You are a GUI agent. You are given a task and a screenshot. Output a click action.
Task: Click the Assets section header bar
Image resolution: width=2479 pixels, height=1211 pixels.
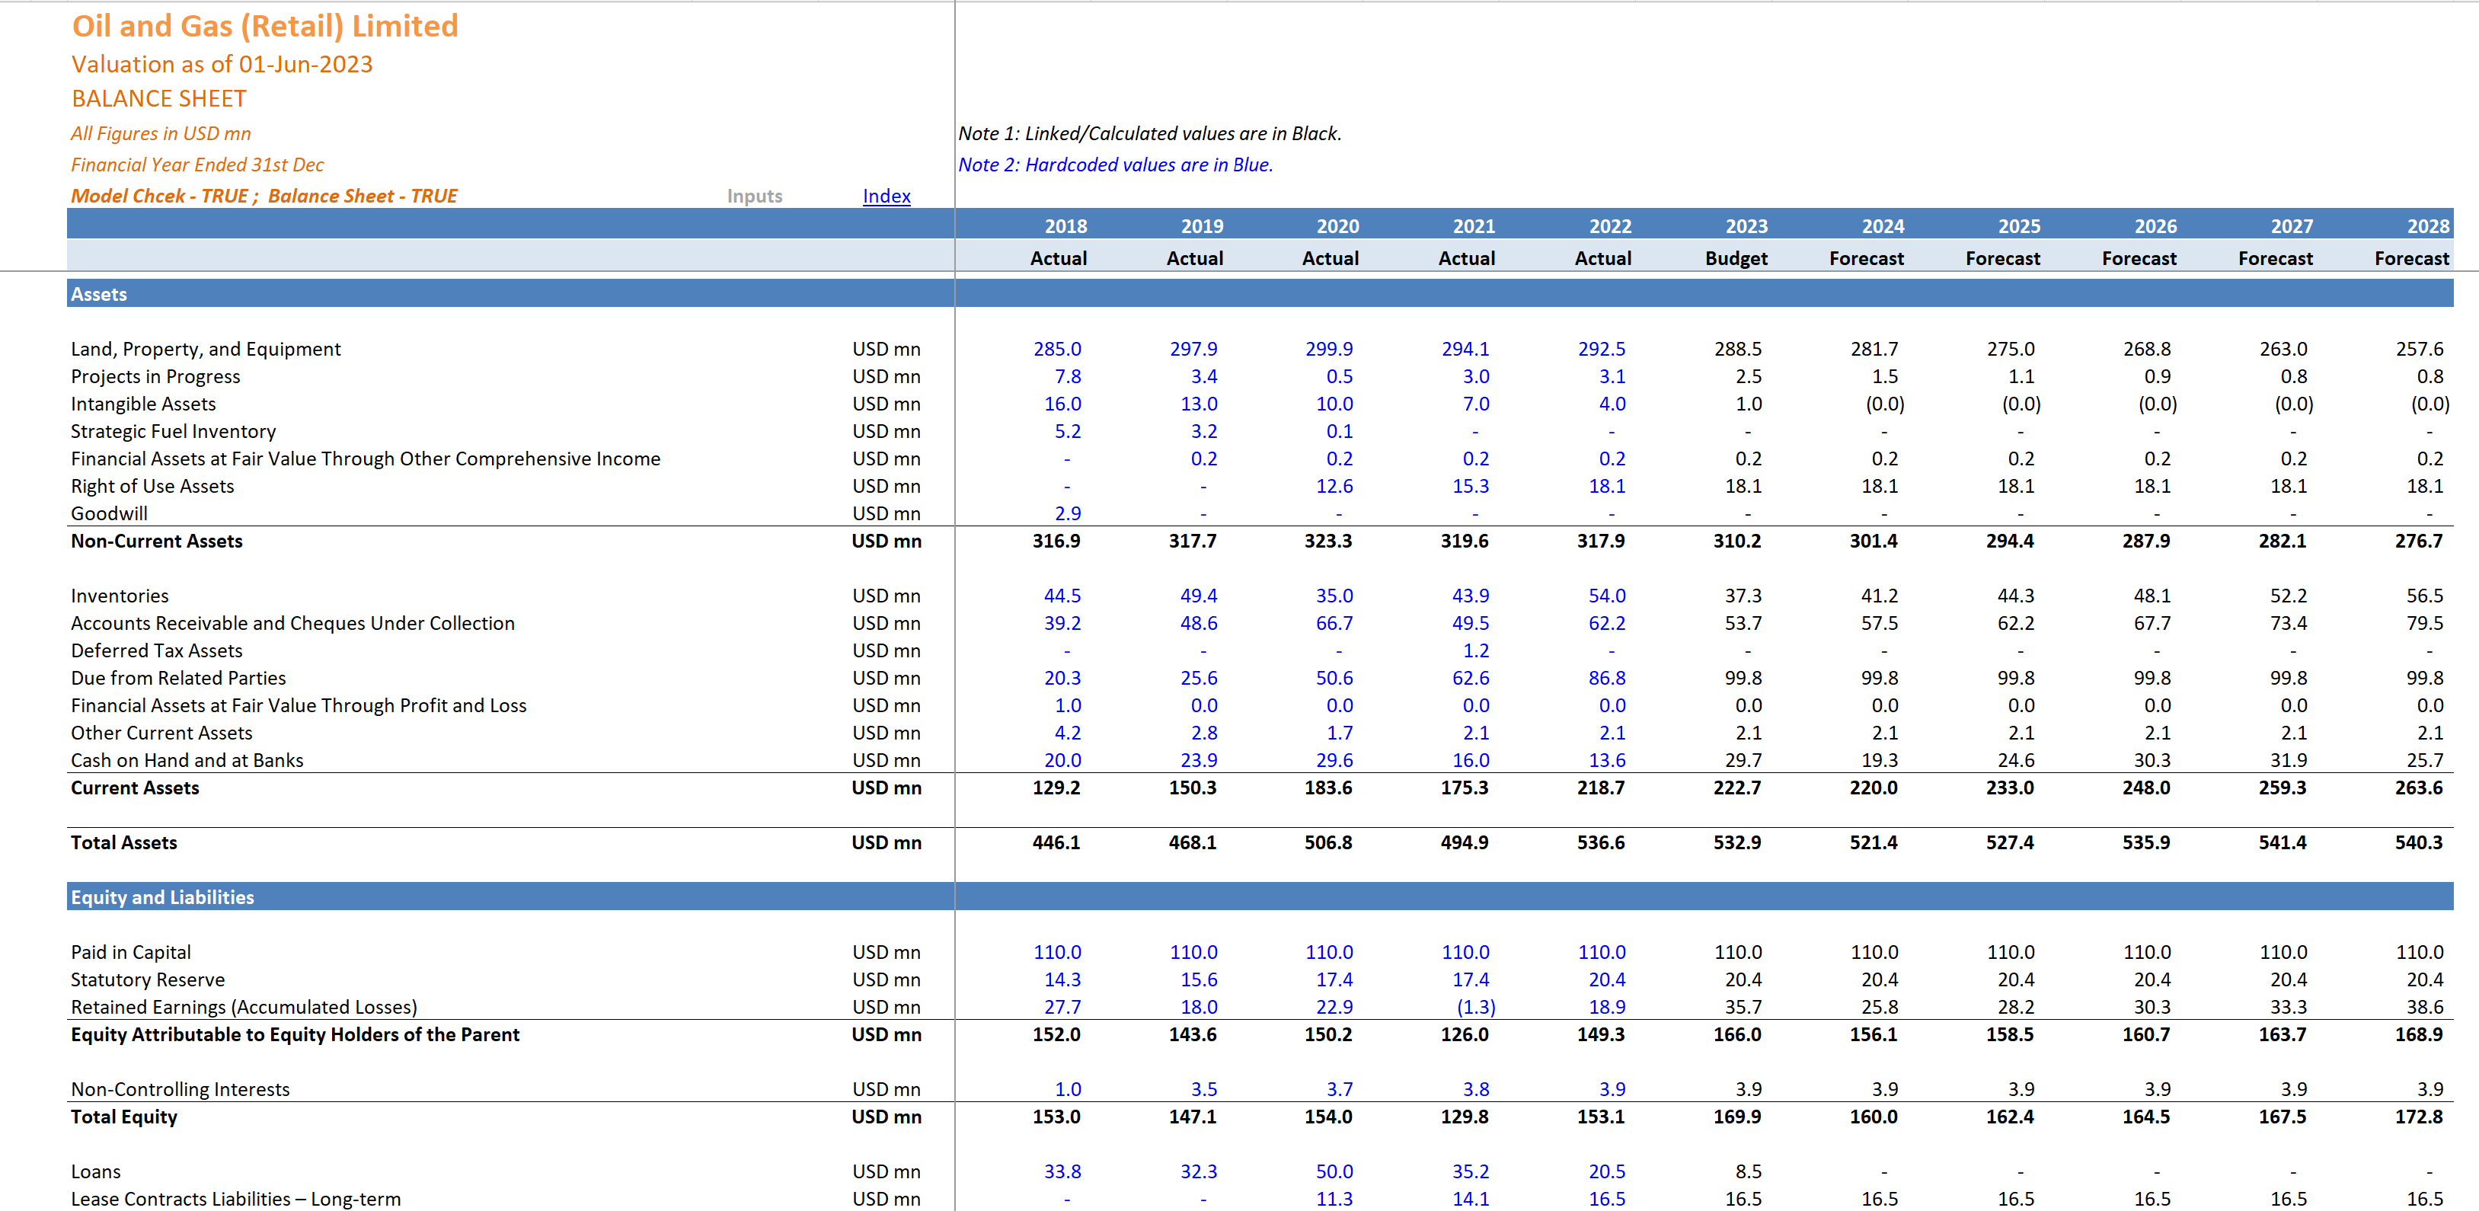[99, 293]
